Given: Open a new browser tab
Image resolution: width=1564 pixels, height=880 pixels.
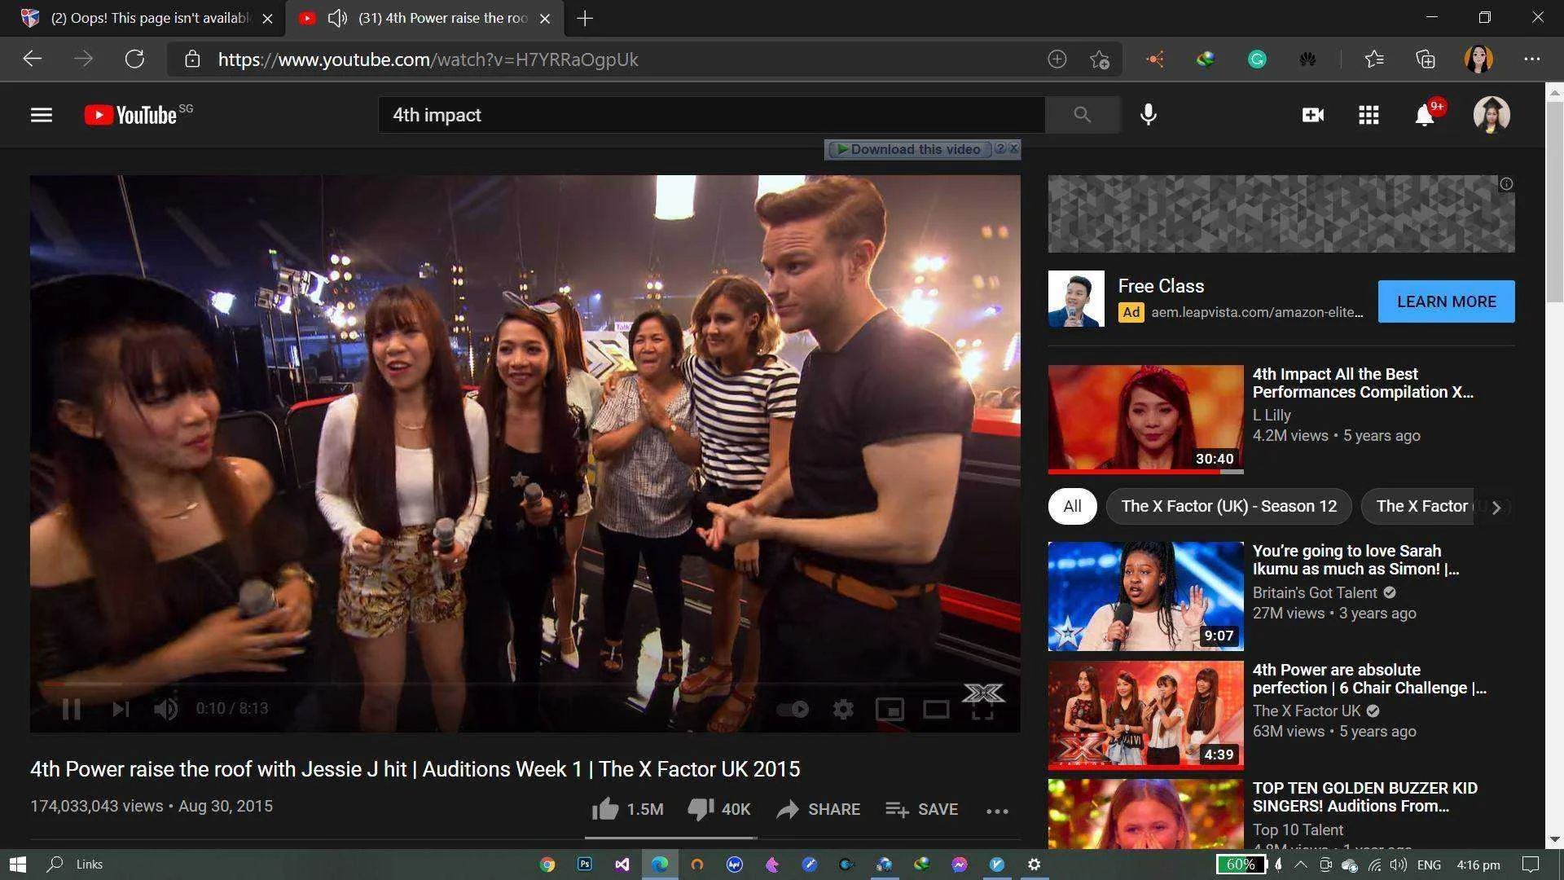Looking at the screenshot, I should click(x=585, y=18).
